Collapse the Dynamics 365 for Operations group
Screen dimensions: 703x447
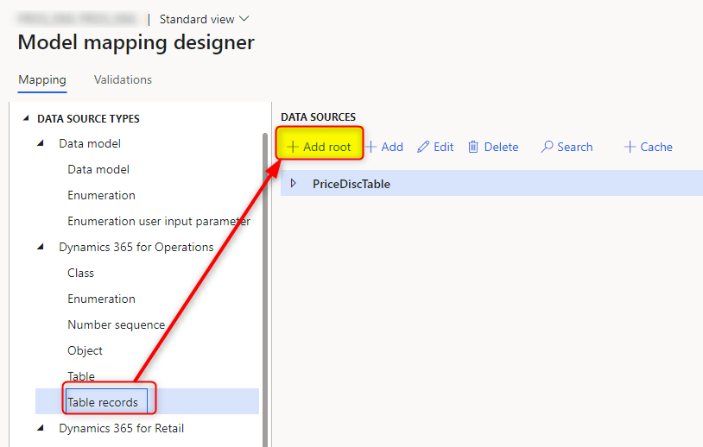(41, 247)
